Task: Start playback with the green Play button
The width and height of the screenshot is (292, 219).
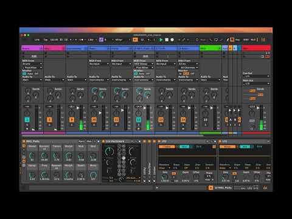Action: click(161, 40)
